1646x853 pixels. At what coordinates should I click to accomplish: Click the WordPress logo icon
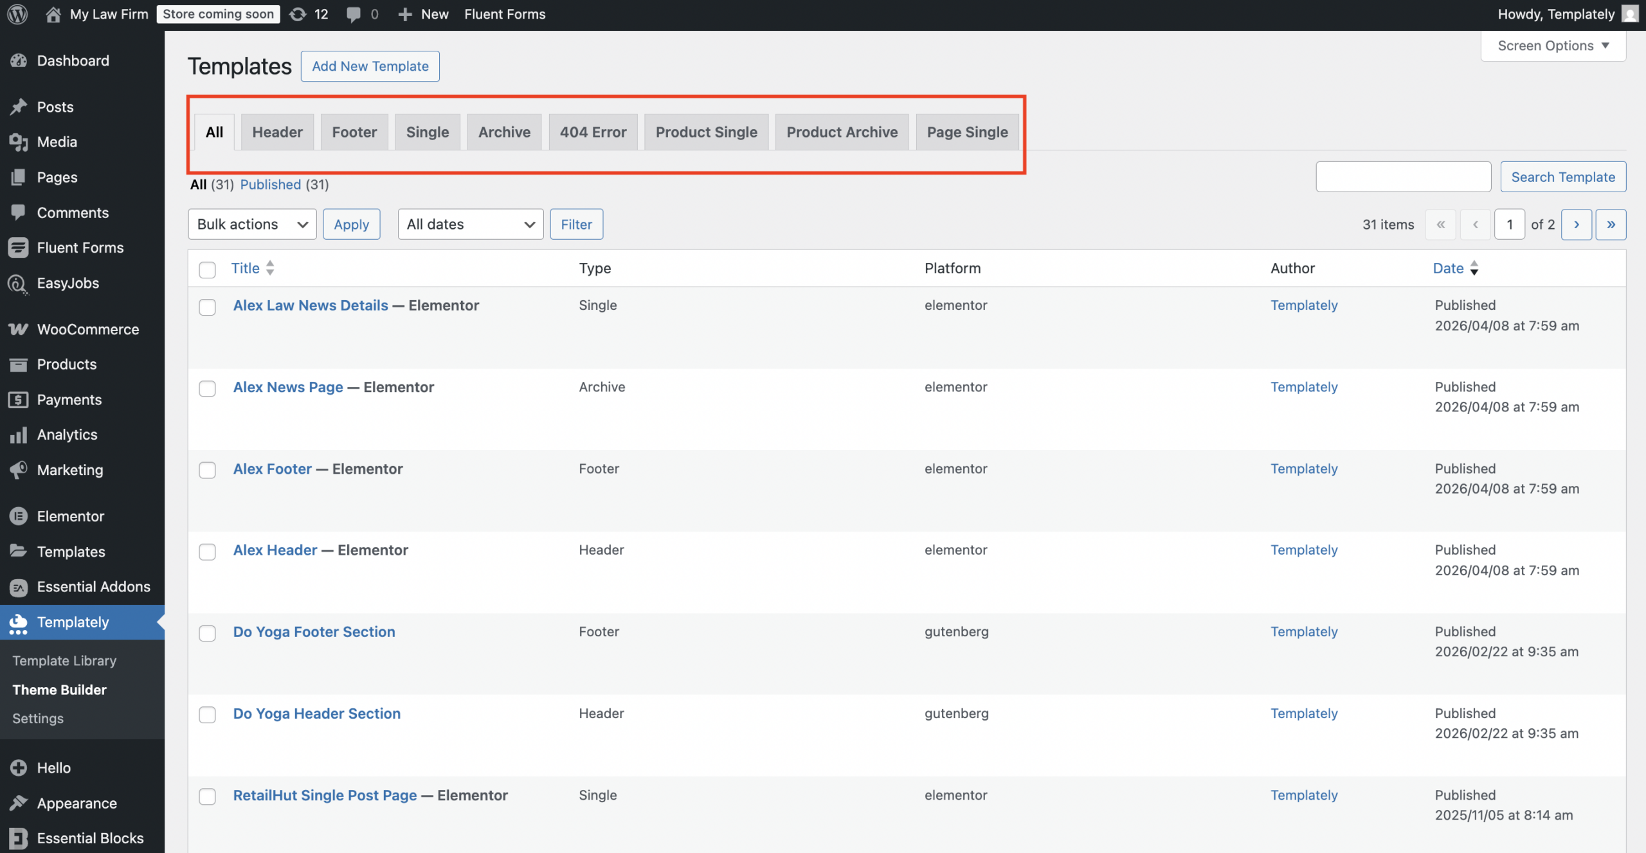coord(17,14)
